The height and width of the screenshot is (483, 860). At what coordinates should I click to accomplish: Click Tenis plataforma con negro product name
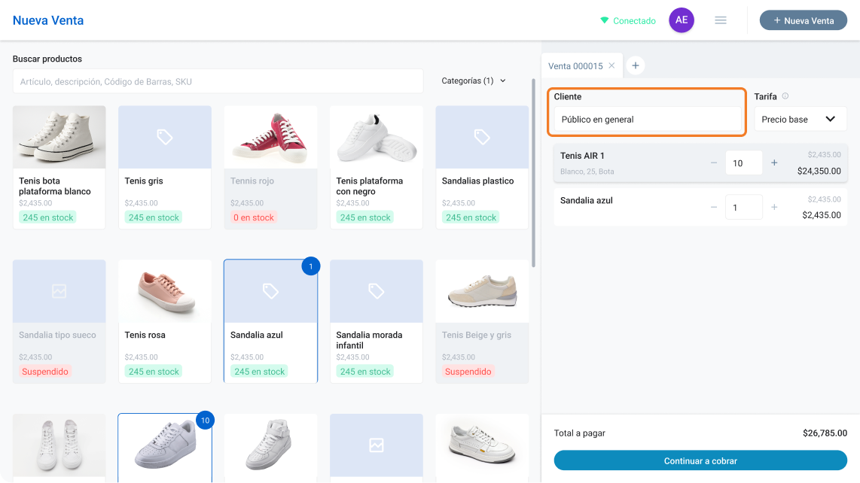369,186
